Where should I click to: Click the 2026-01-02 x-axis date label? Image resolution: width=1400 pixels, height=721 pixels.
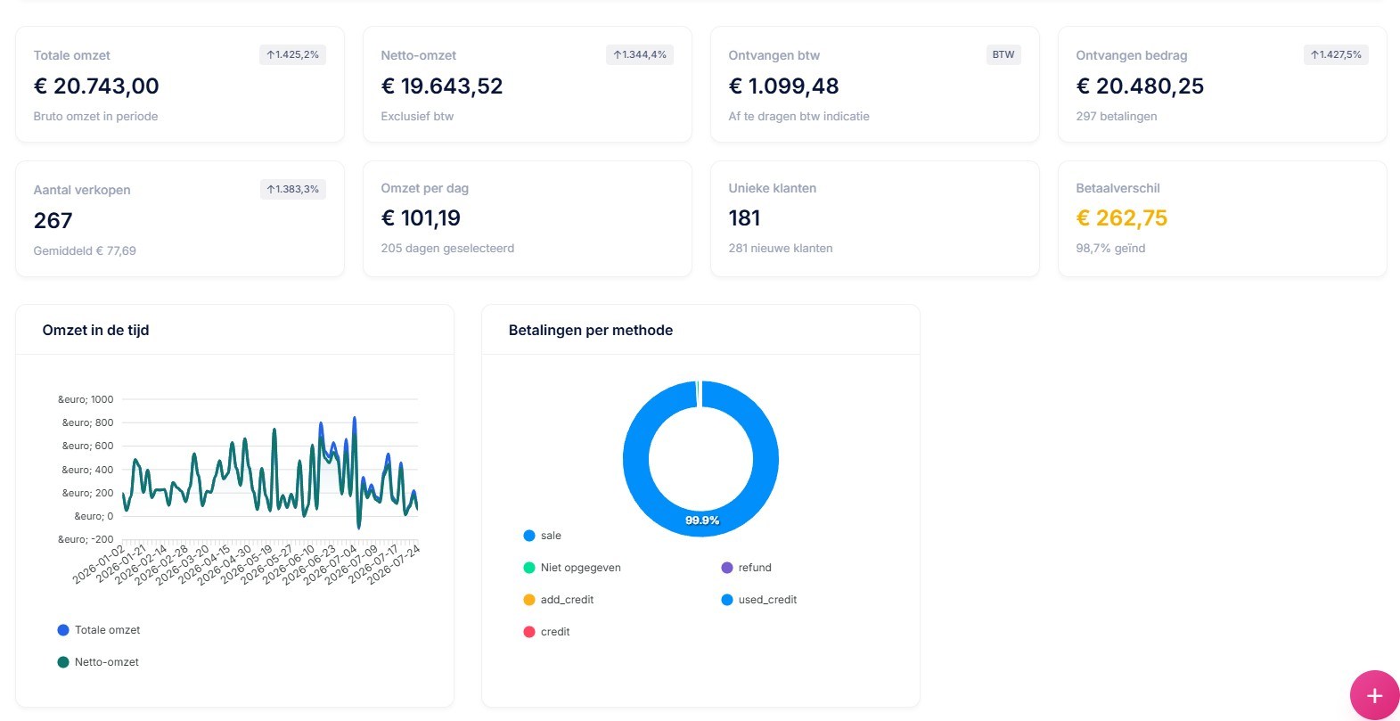coord(100,565)
